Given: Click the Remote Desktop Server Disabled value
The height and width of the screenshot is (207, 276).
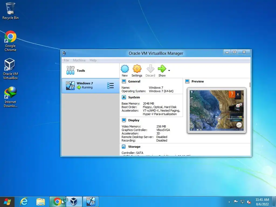Looking at the screenshot, I should coord(162,137).
